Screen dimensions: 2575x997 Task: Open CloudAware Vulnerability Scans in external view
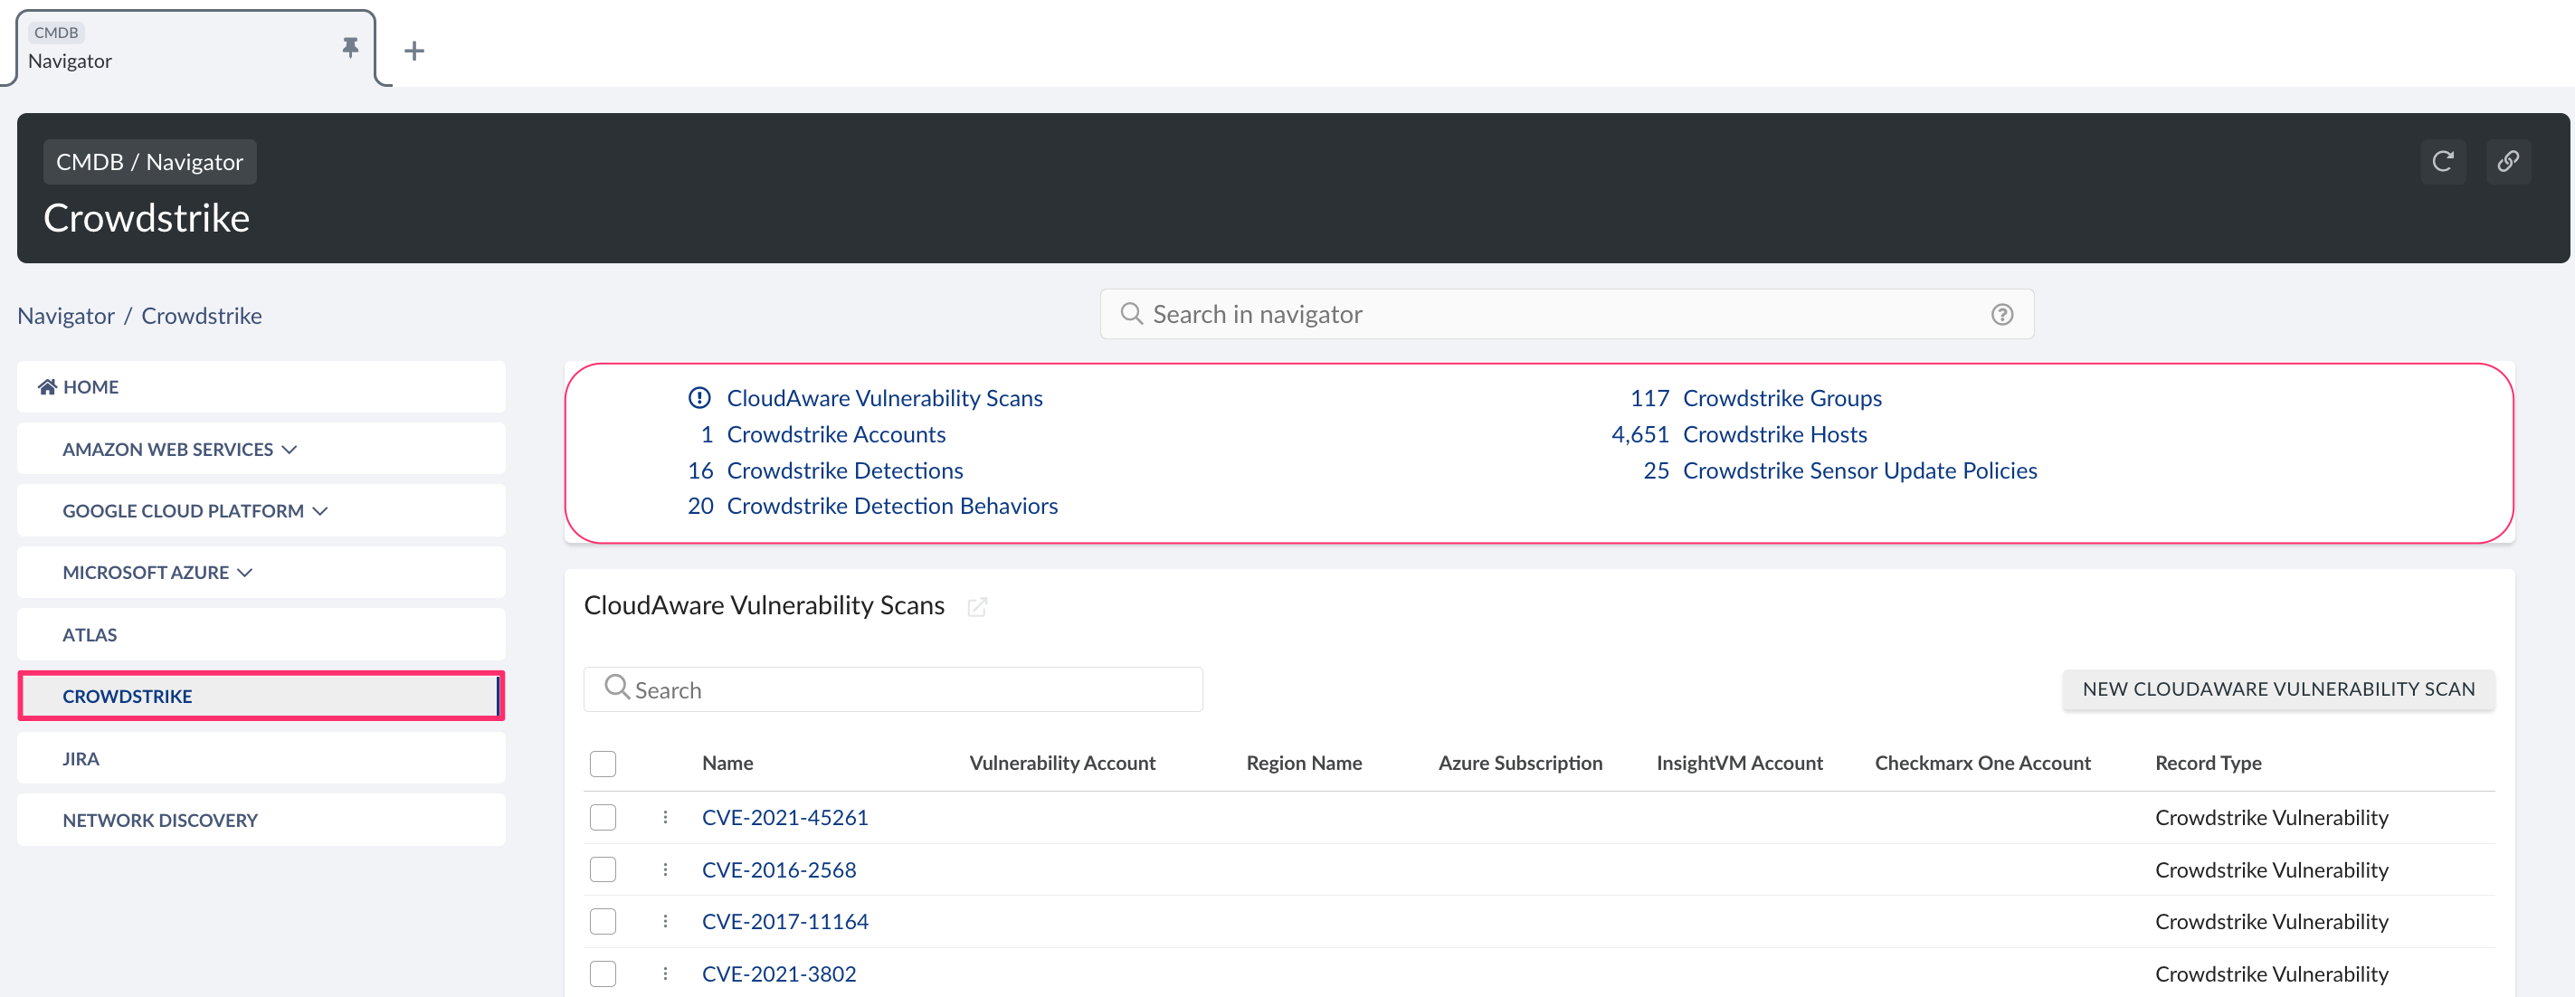click(x=978, y=607)
